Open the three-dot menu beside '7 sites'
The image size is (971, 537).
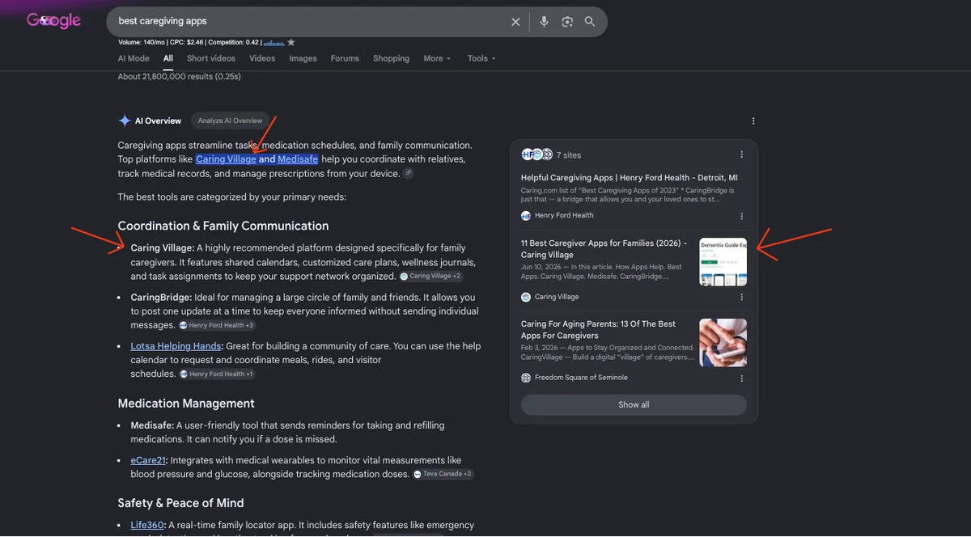(x=742, y=154)
